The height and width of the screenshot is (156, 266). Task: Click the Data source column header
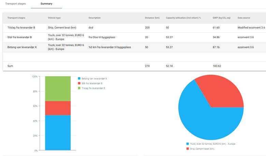[246, 18]
